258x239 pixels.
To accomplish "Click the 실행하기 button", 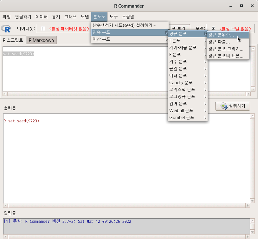I will [x=233, y=106].
